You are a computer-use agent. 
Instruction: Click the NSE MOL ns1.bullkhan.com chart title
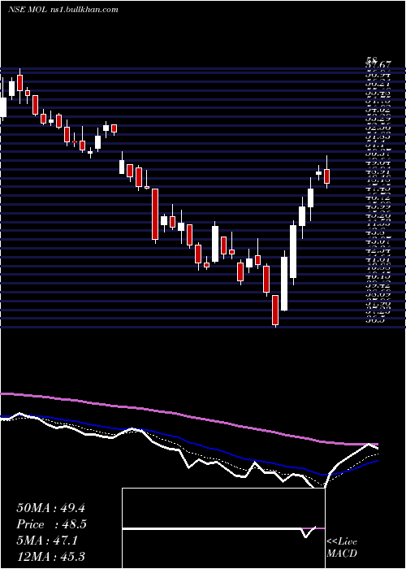click(x=63, y=10)
